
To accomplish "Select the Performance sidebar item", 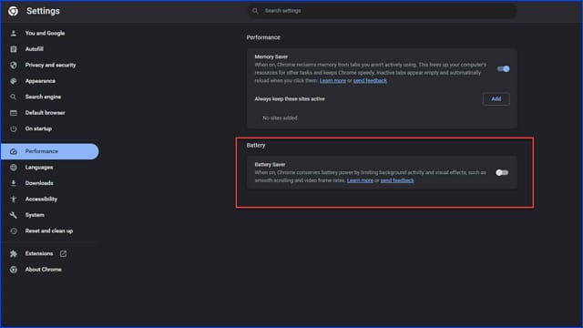I will (50, 152).
